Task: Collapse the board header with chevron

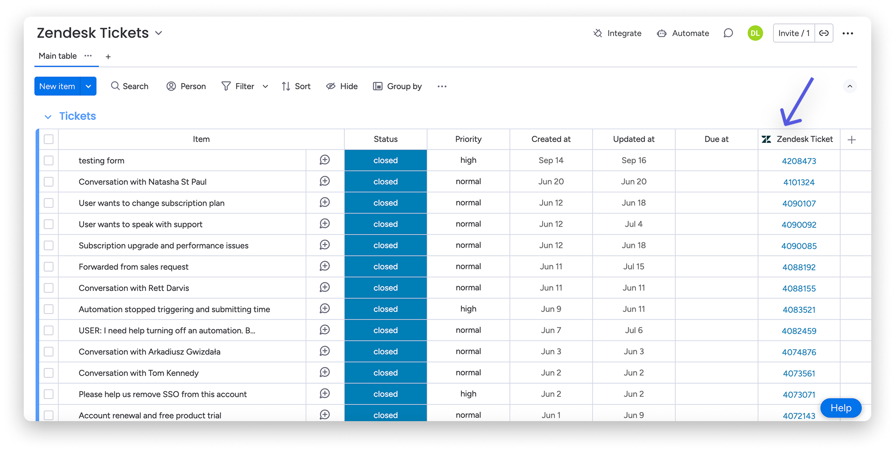Action: pos(850,86)
